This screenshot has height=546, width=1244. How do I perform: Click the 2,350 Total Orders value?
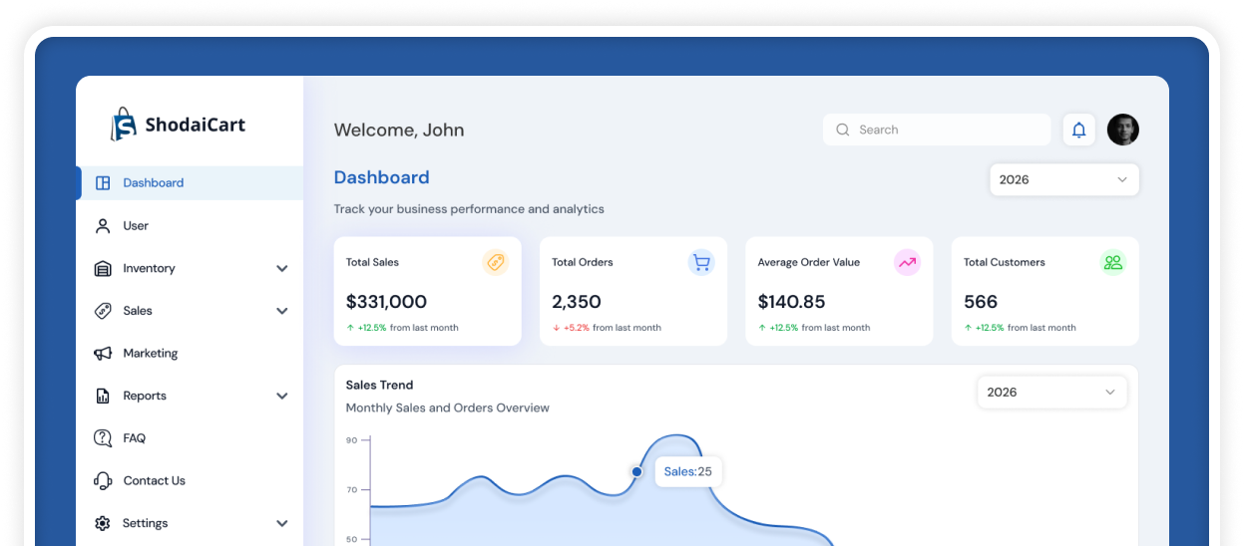click(x=577, y=302)
